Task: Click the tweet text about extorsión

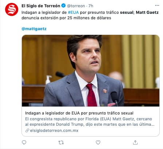Action: (66, 18)
